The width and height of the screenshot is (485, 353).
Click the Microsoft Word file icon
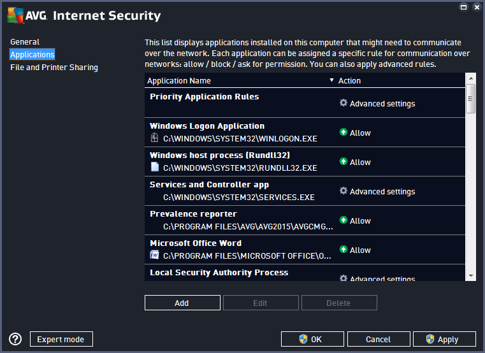point(155,255)
